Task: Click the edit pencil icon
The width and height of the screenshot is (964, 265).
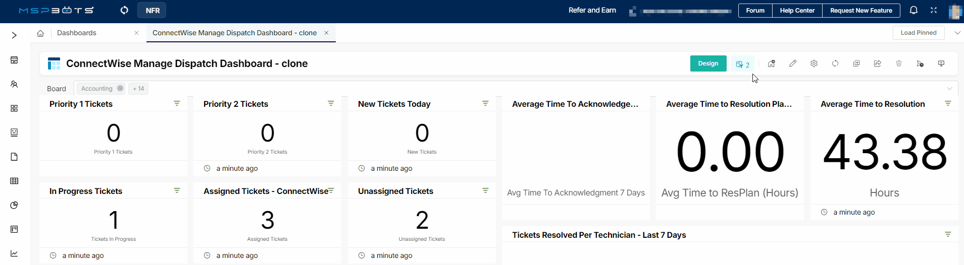Action: (x=793, y=63)
